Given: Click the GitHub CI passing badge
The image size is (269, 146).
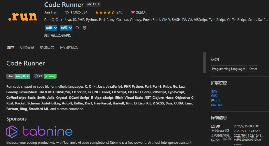Looking at the screenshot, I should [45, 76].
